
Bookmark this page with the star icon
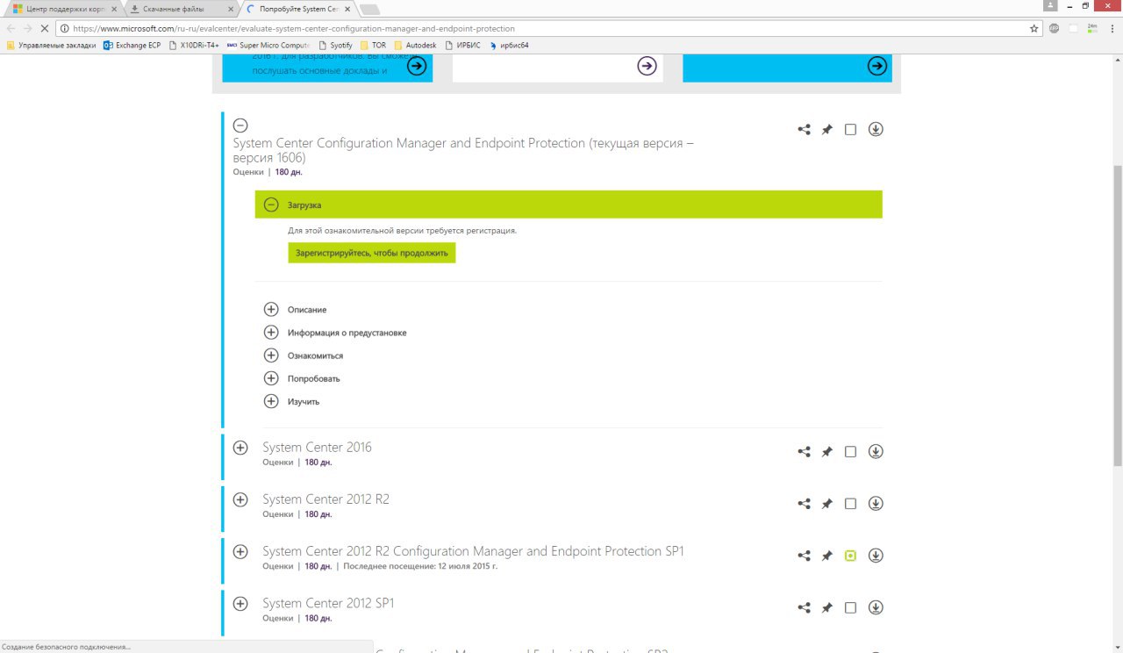1034,28
